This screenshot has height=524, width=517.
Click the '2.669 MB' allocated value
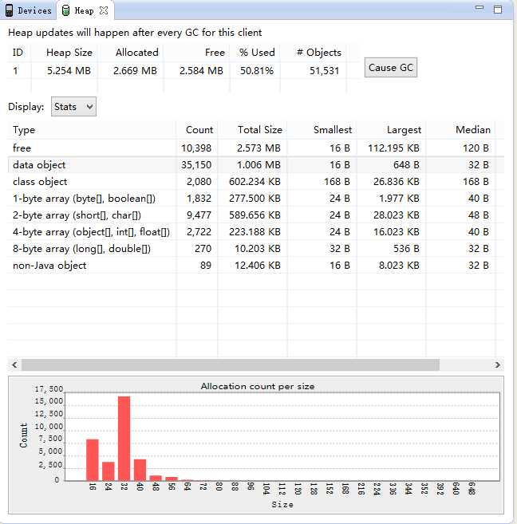135,70
